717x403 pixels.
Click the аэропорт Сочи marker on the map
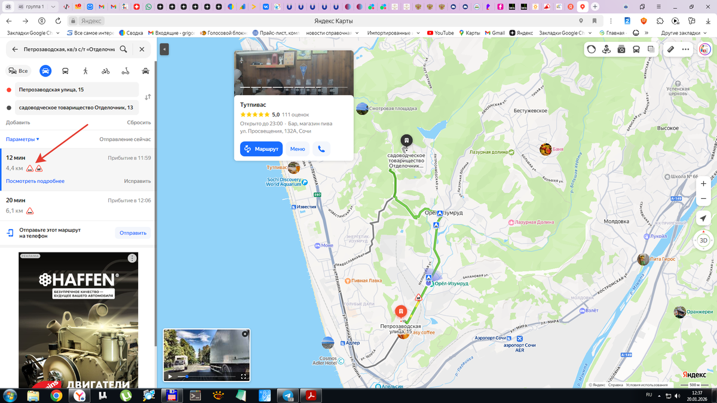(x=520, y=339)
